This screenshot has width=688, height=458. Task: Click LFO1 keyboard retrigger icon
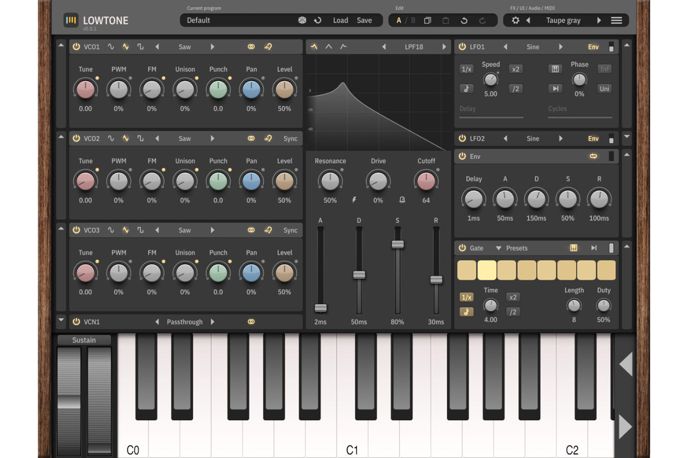(554, 69)
